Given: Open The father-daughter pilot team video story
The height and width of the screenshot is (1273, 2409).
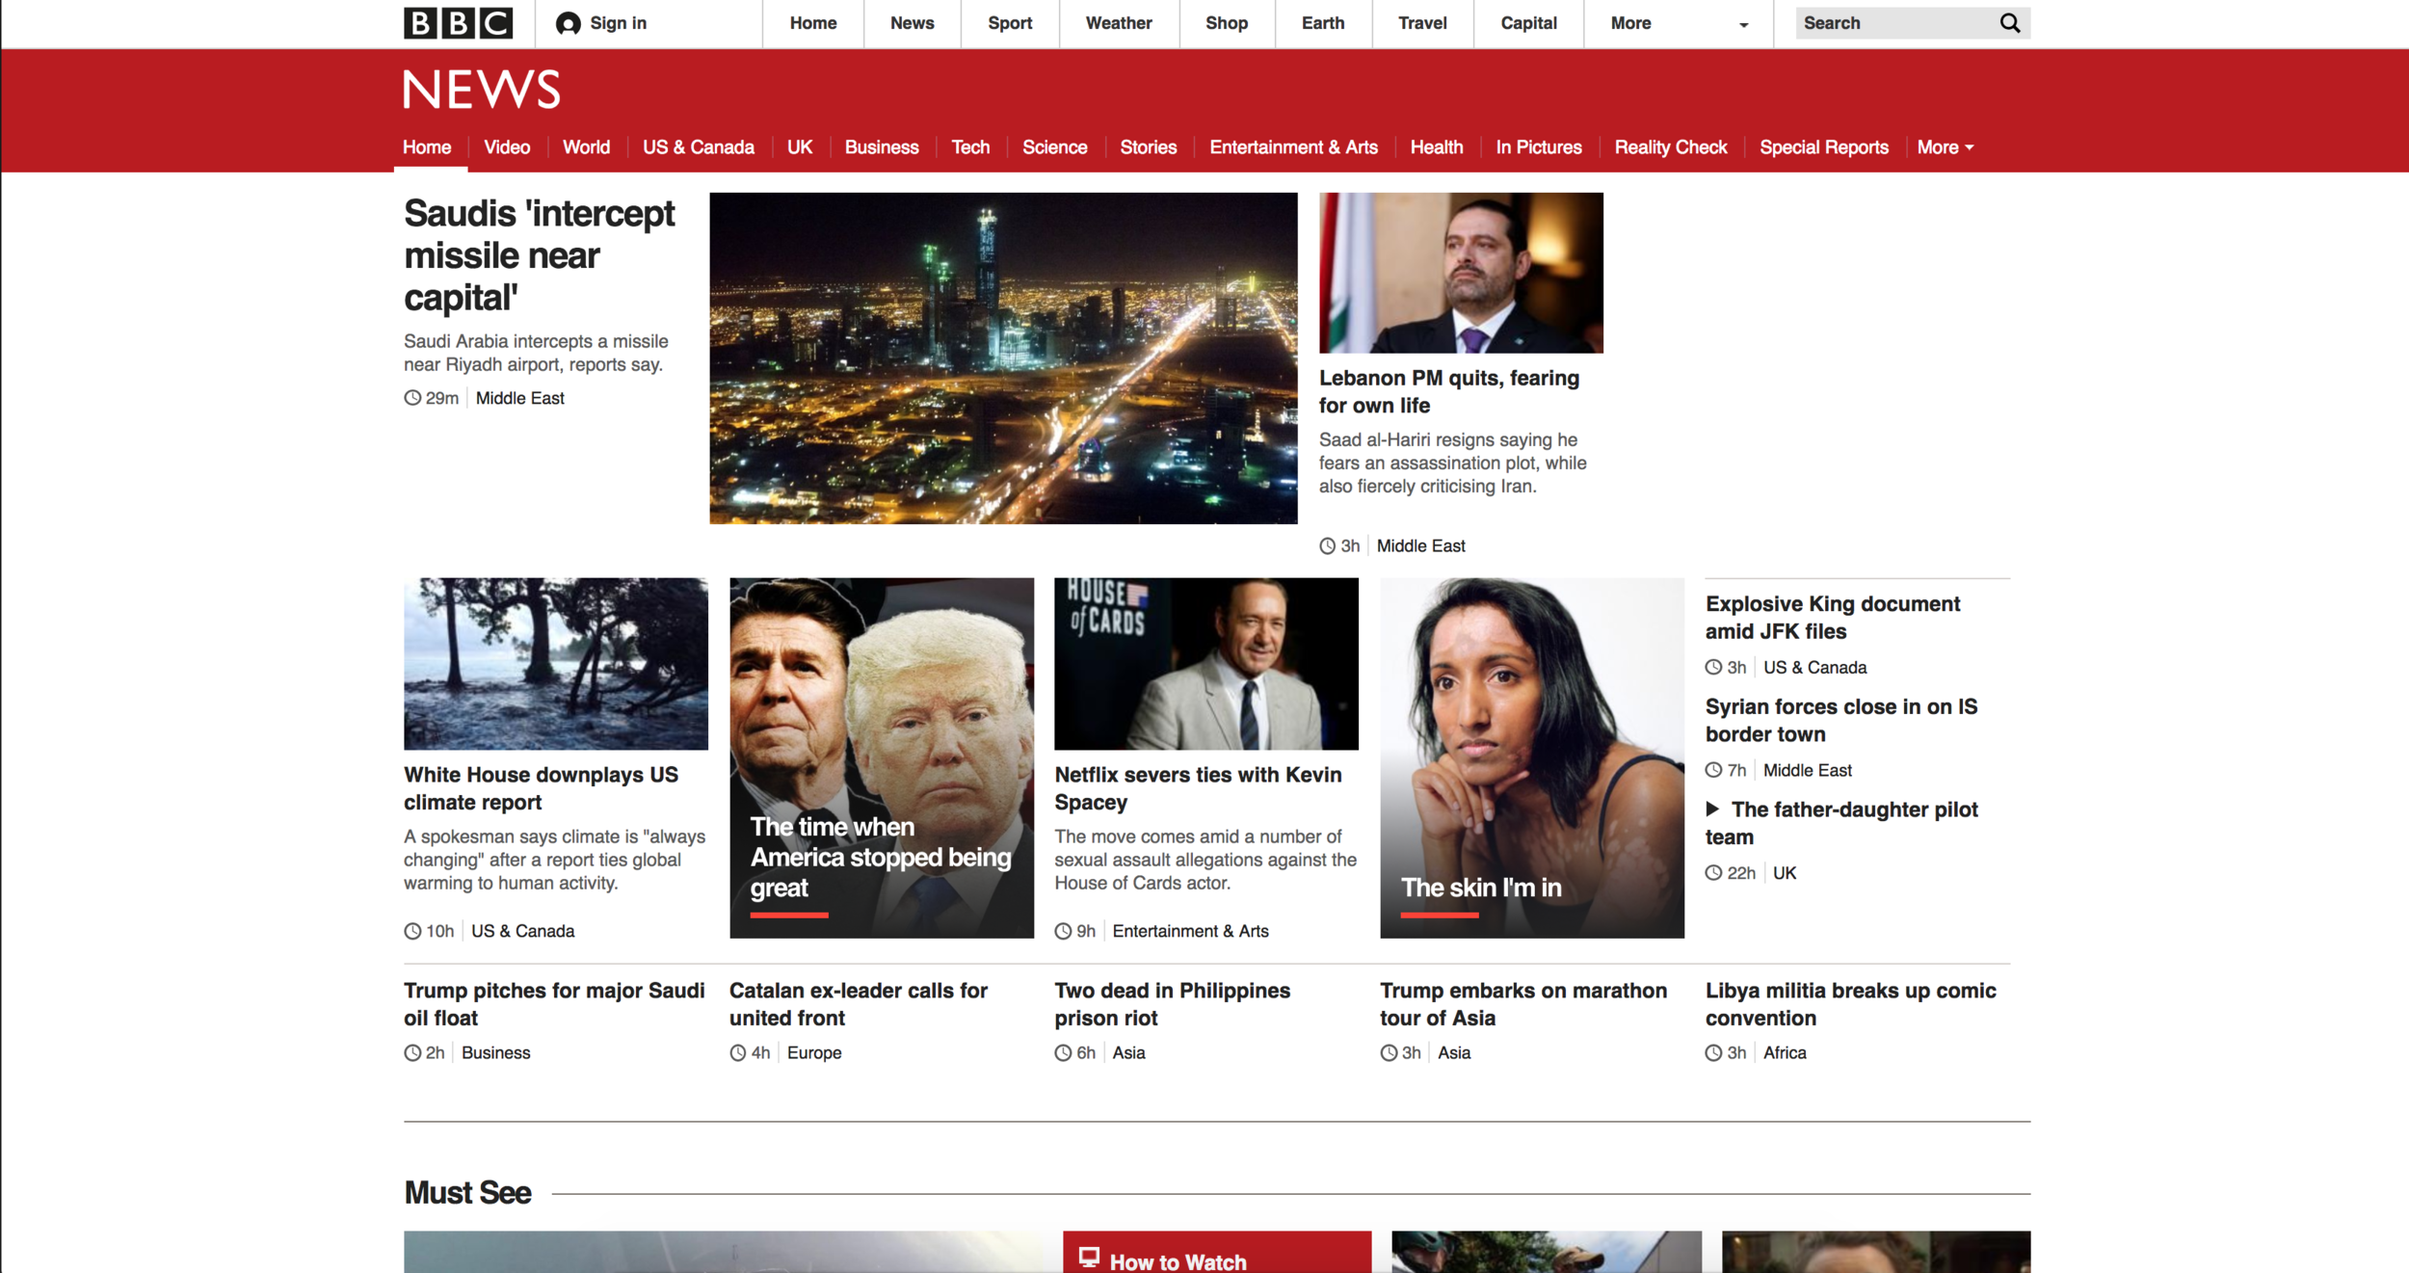Looking at the screenshot, I should 1841,823.
